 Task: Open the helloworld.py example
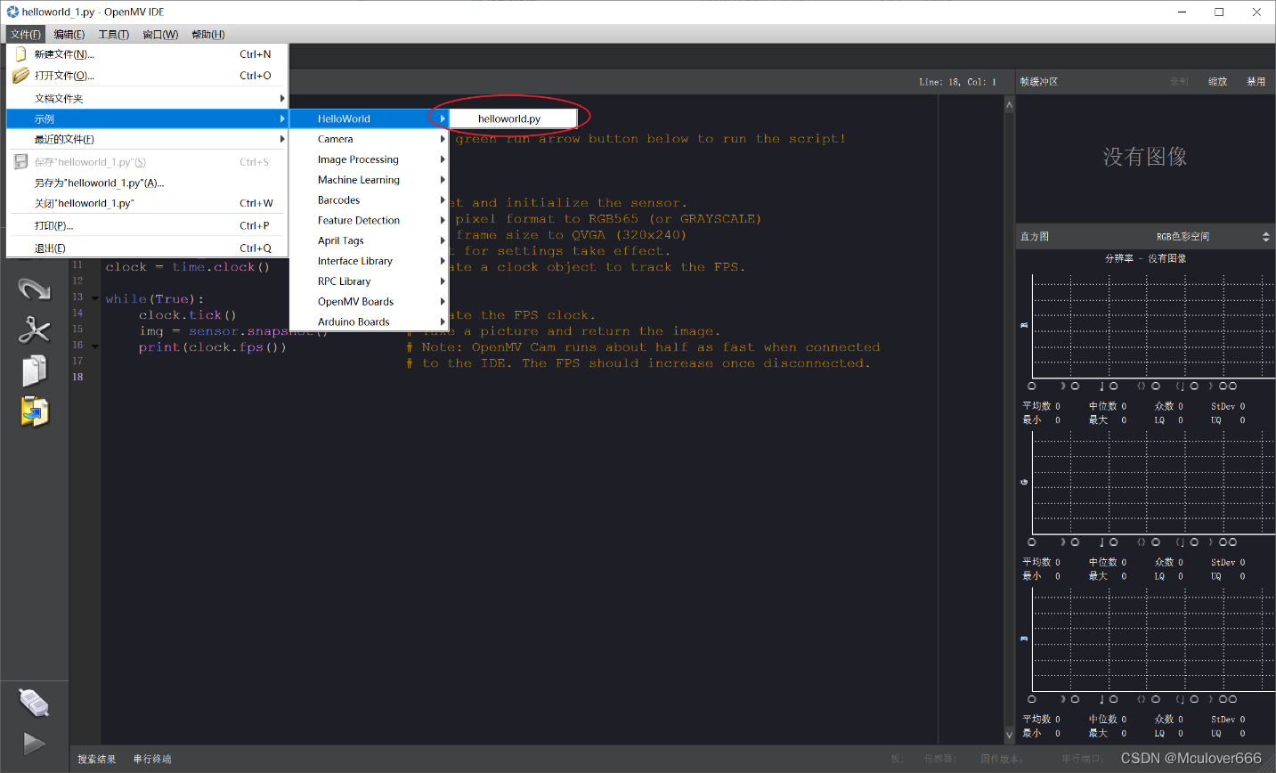pos(514,118)
